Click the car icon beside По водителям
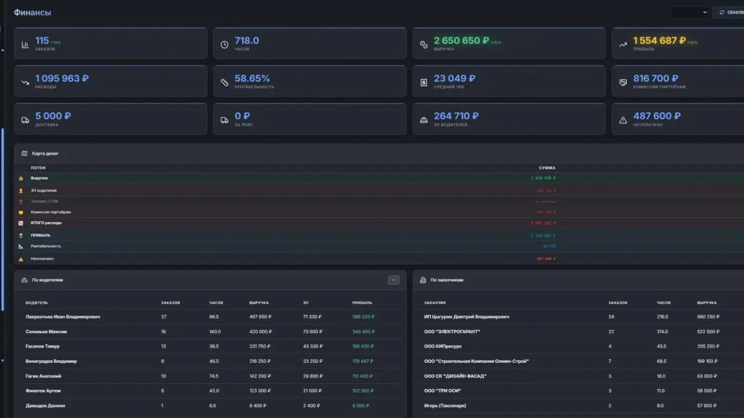 point(24,280)
